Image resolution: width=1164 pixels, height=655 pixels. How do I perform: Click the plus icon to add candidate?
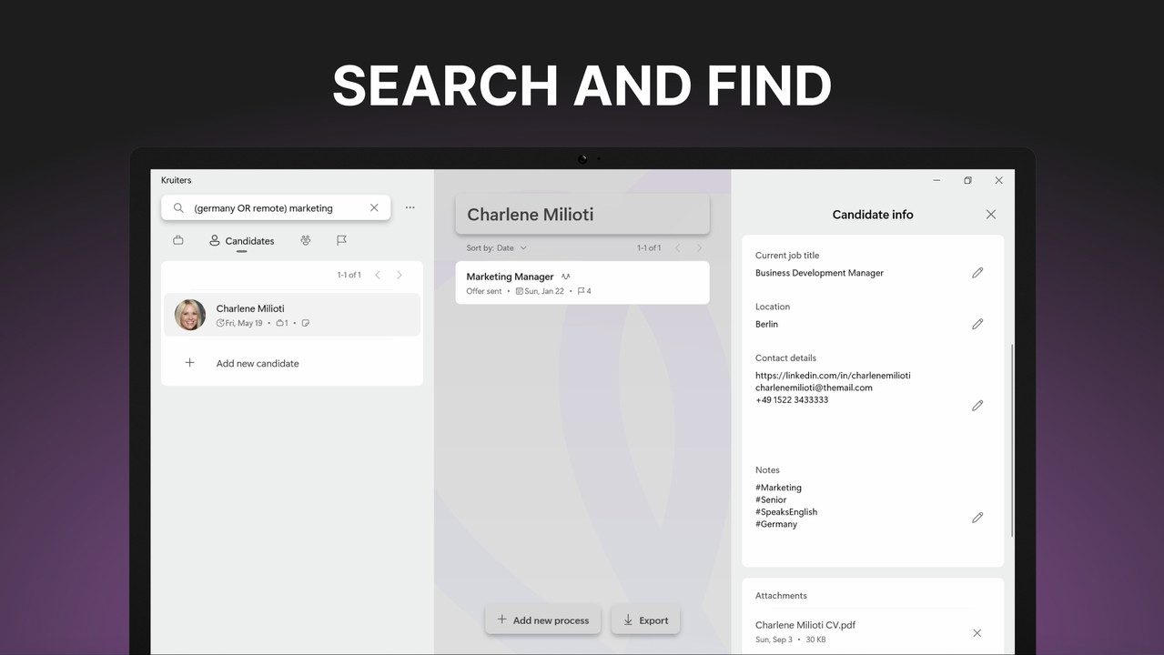[190, 363]
